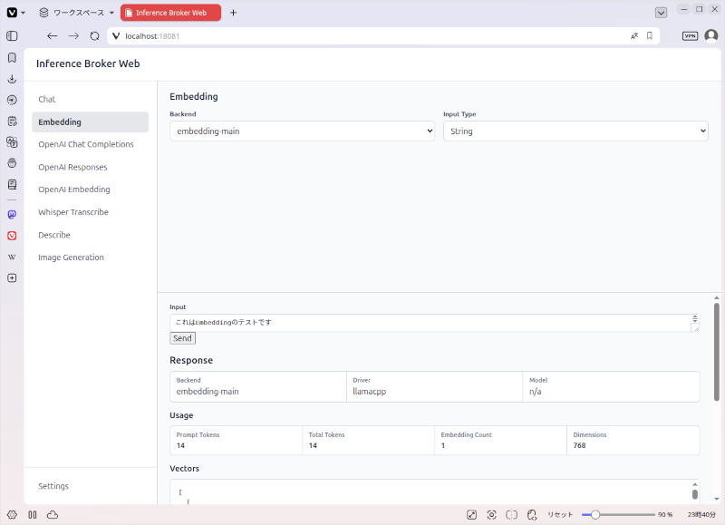Open page actions icon in status bar
725x525 pixels.
(532, 515)
